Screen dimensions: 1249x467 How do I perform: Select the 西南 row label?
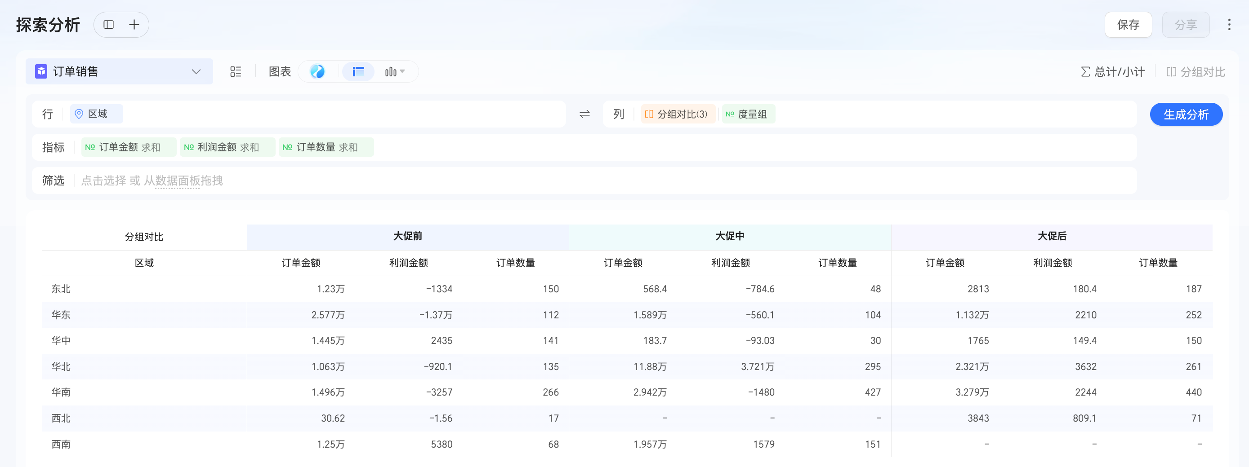[x=61, y=444]
